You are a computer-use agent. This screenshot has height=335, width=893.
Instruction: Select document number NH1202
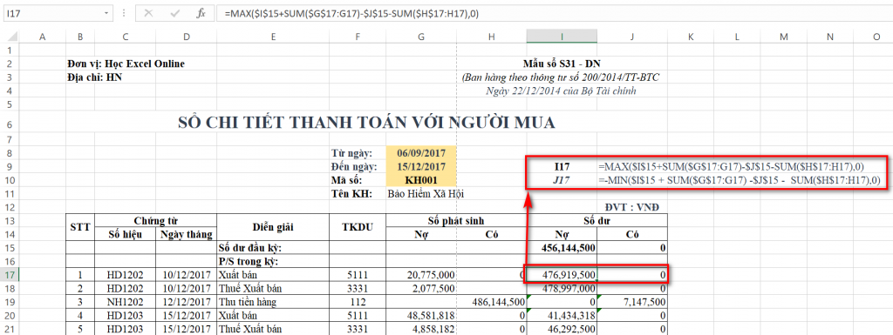pyautogui.click(x=126, y=302)
